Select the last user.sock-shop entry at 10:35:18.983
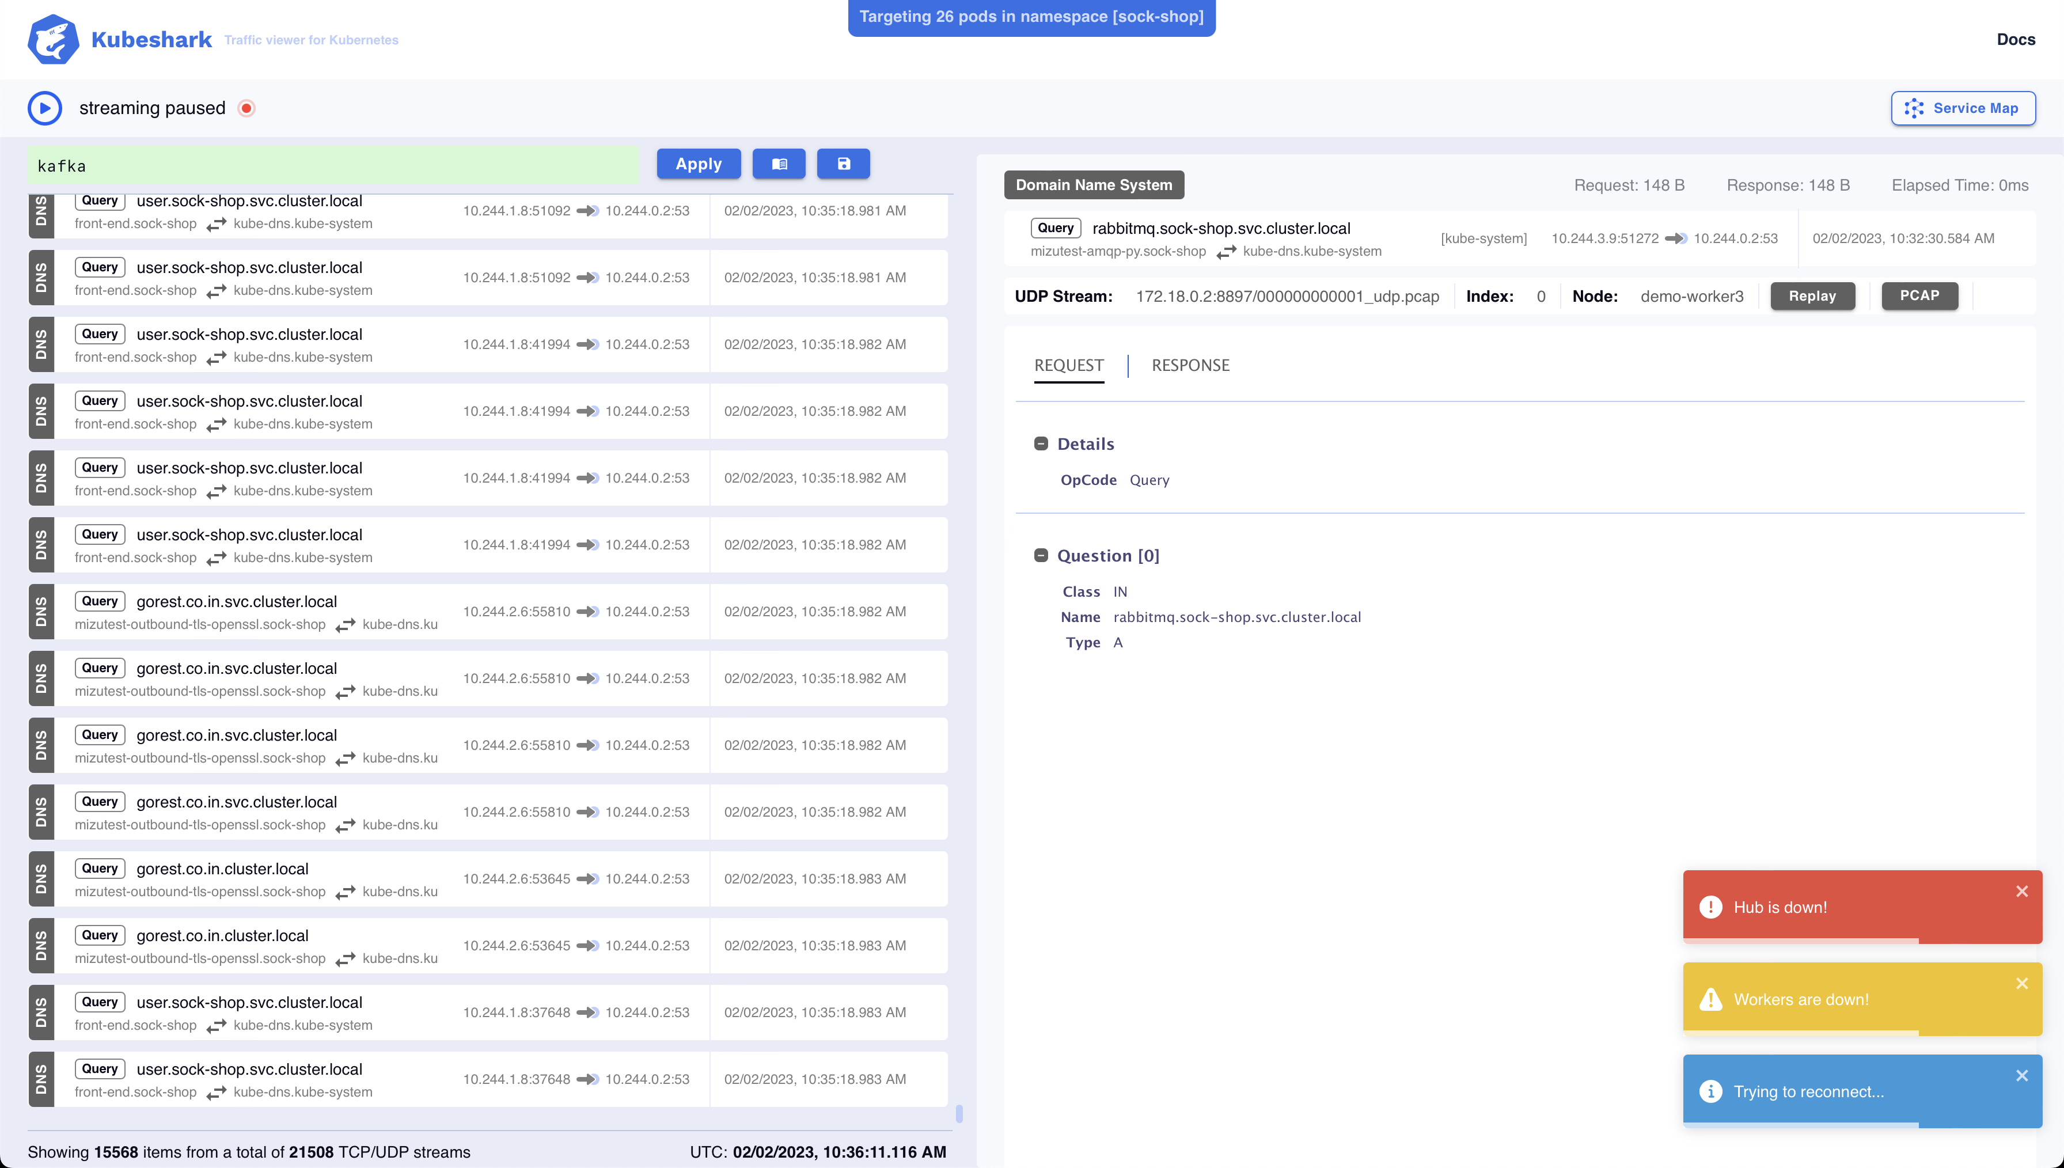 tap(488, 1079)
